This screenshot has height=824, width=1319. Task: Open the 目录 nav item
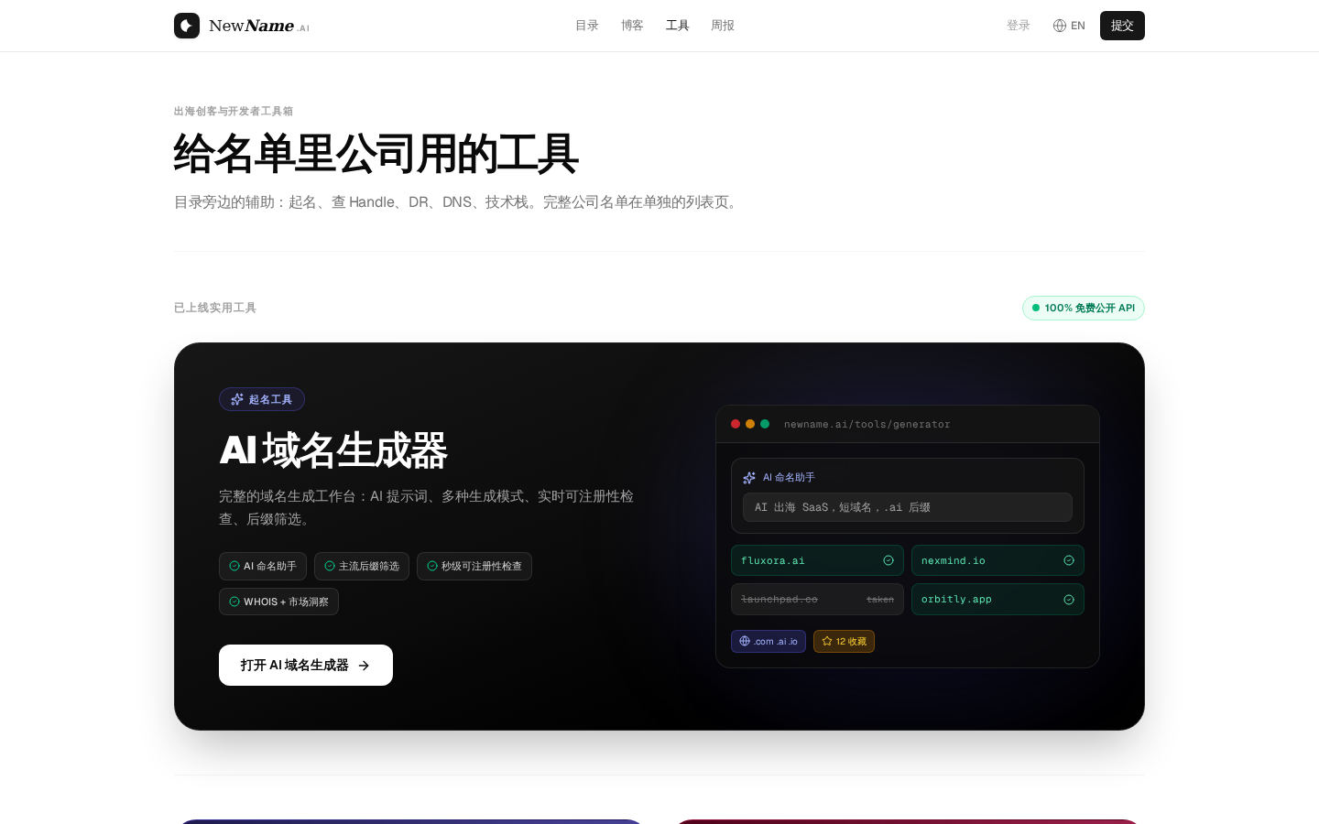click(x=587, y=26)
